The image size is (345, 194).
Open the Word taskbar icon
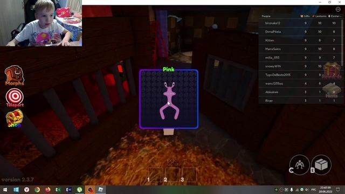[x=68, y=189]
